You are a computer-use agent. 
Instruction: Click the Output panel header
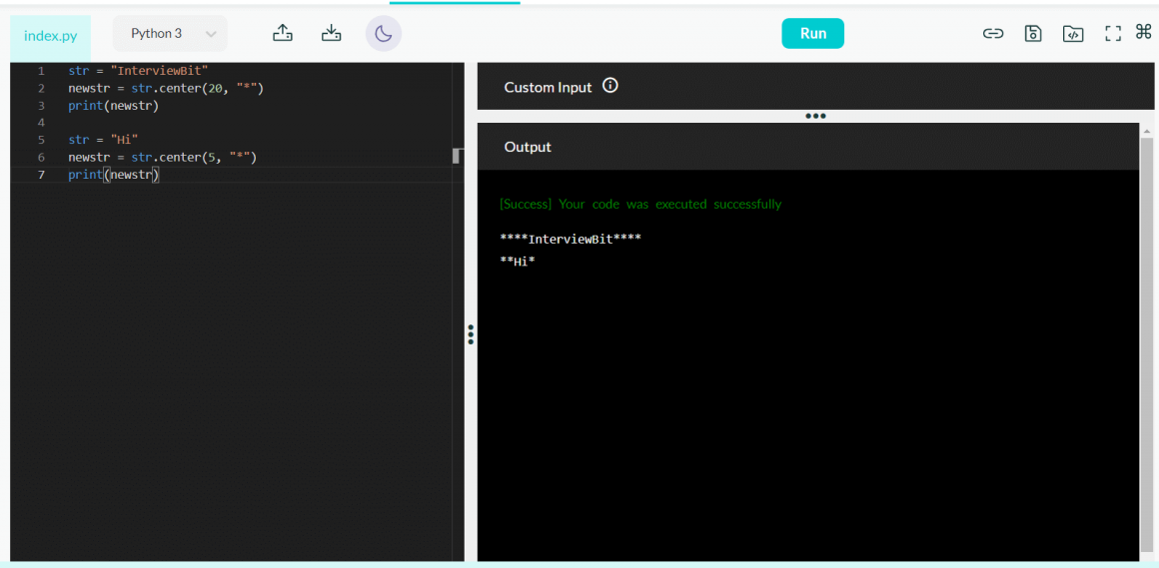pos(528,147)
